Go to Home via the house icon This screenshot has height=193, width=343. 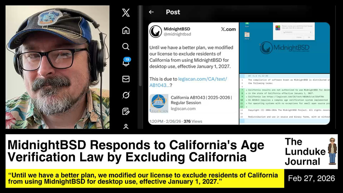tap(126, 30)
